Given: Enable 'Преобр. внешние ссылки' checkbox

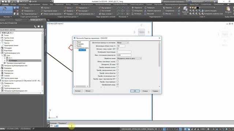Looking at the screenshot, I should [x=118, y=67].
